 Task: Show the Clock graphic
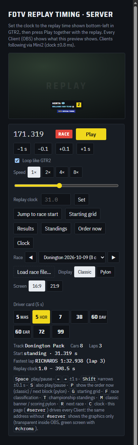23,243
